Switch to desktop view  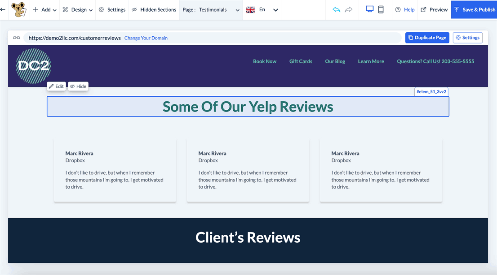tap(369, 9)
